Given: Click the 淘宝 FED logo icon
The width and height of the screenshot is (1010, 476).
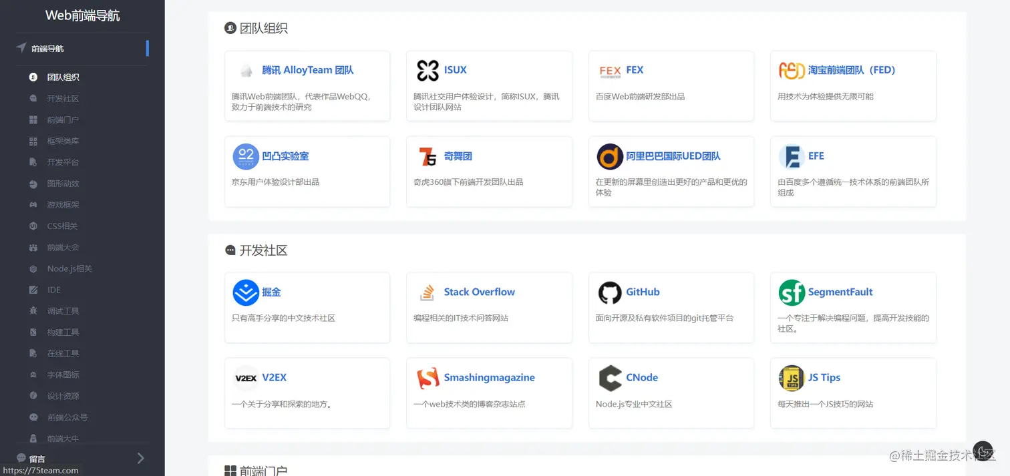Looking at the screenshot, I should (x=792, y=71).
